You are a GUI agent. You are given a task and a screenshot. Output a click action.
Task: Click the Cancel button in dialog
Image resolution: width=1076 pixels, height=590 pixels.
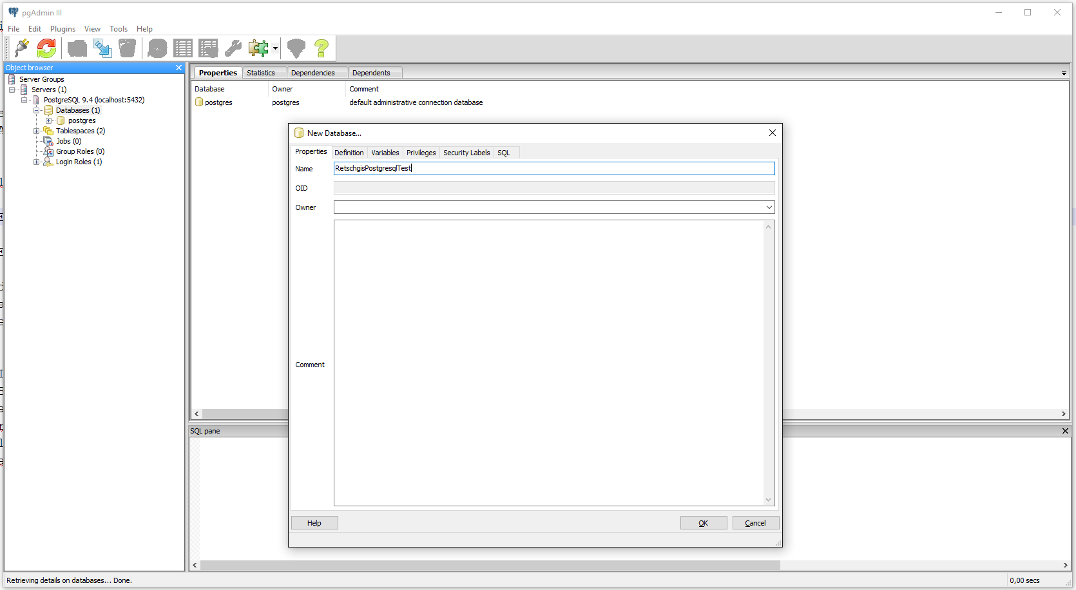coord(756,523)
